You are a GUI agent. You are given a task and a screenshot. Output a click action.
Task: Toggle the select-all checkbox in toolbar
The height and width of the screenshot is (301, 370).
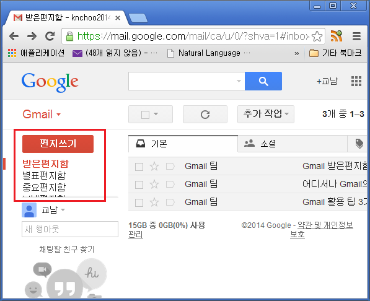(x=145, y=115)
